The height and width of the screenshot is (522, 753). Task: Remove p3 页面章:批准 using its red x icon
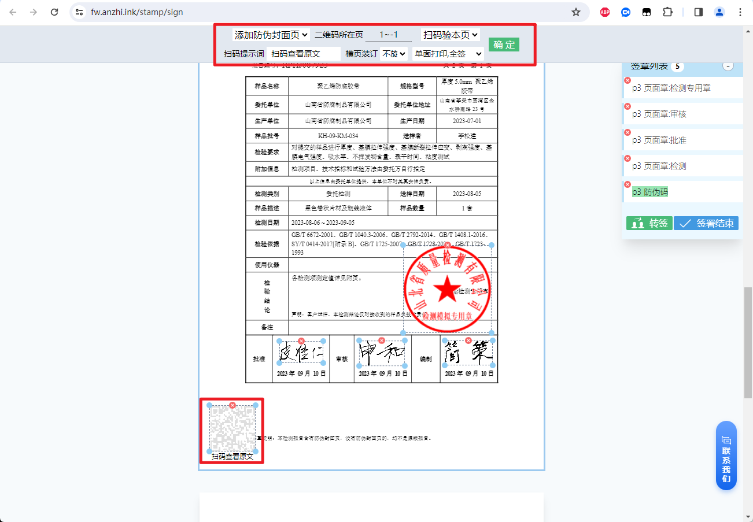coord(627,132)
